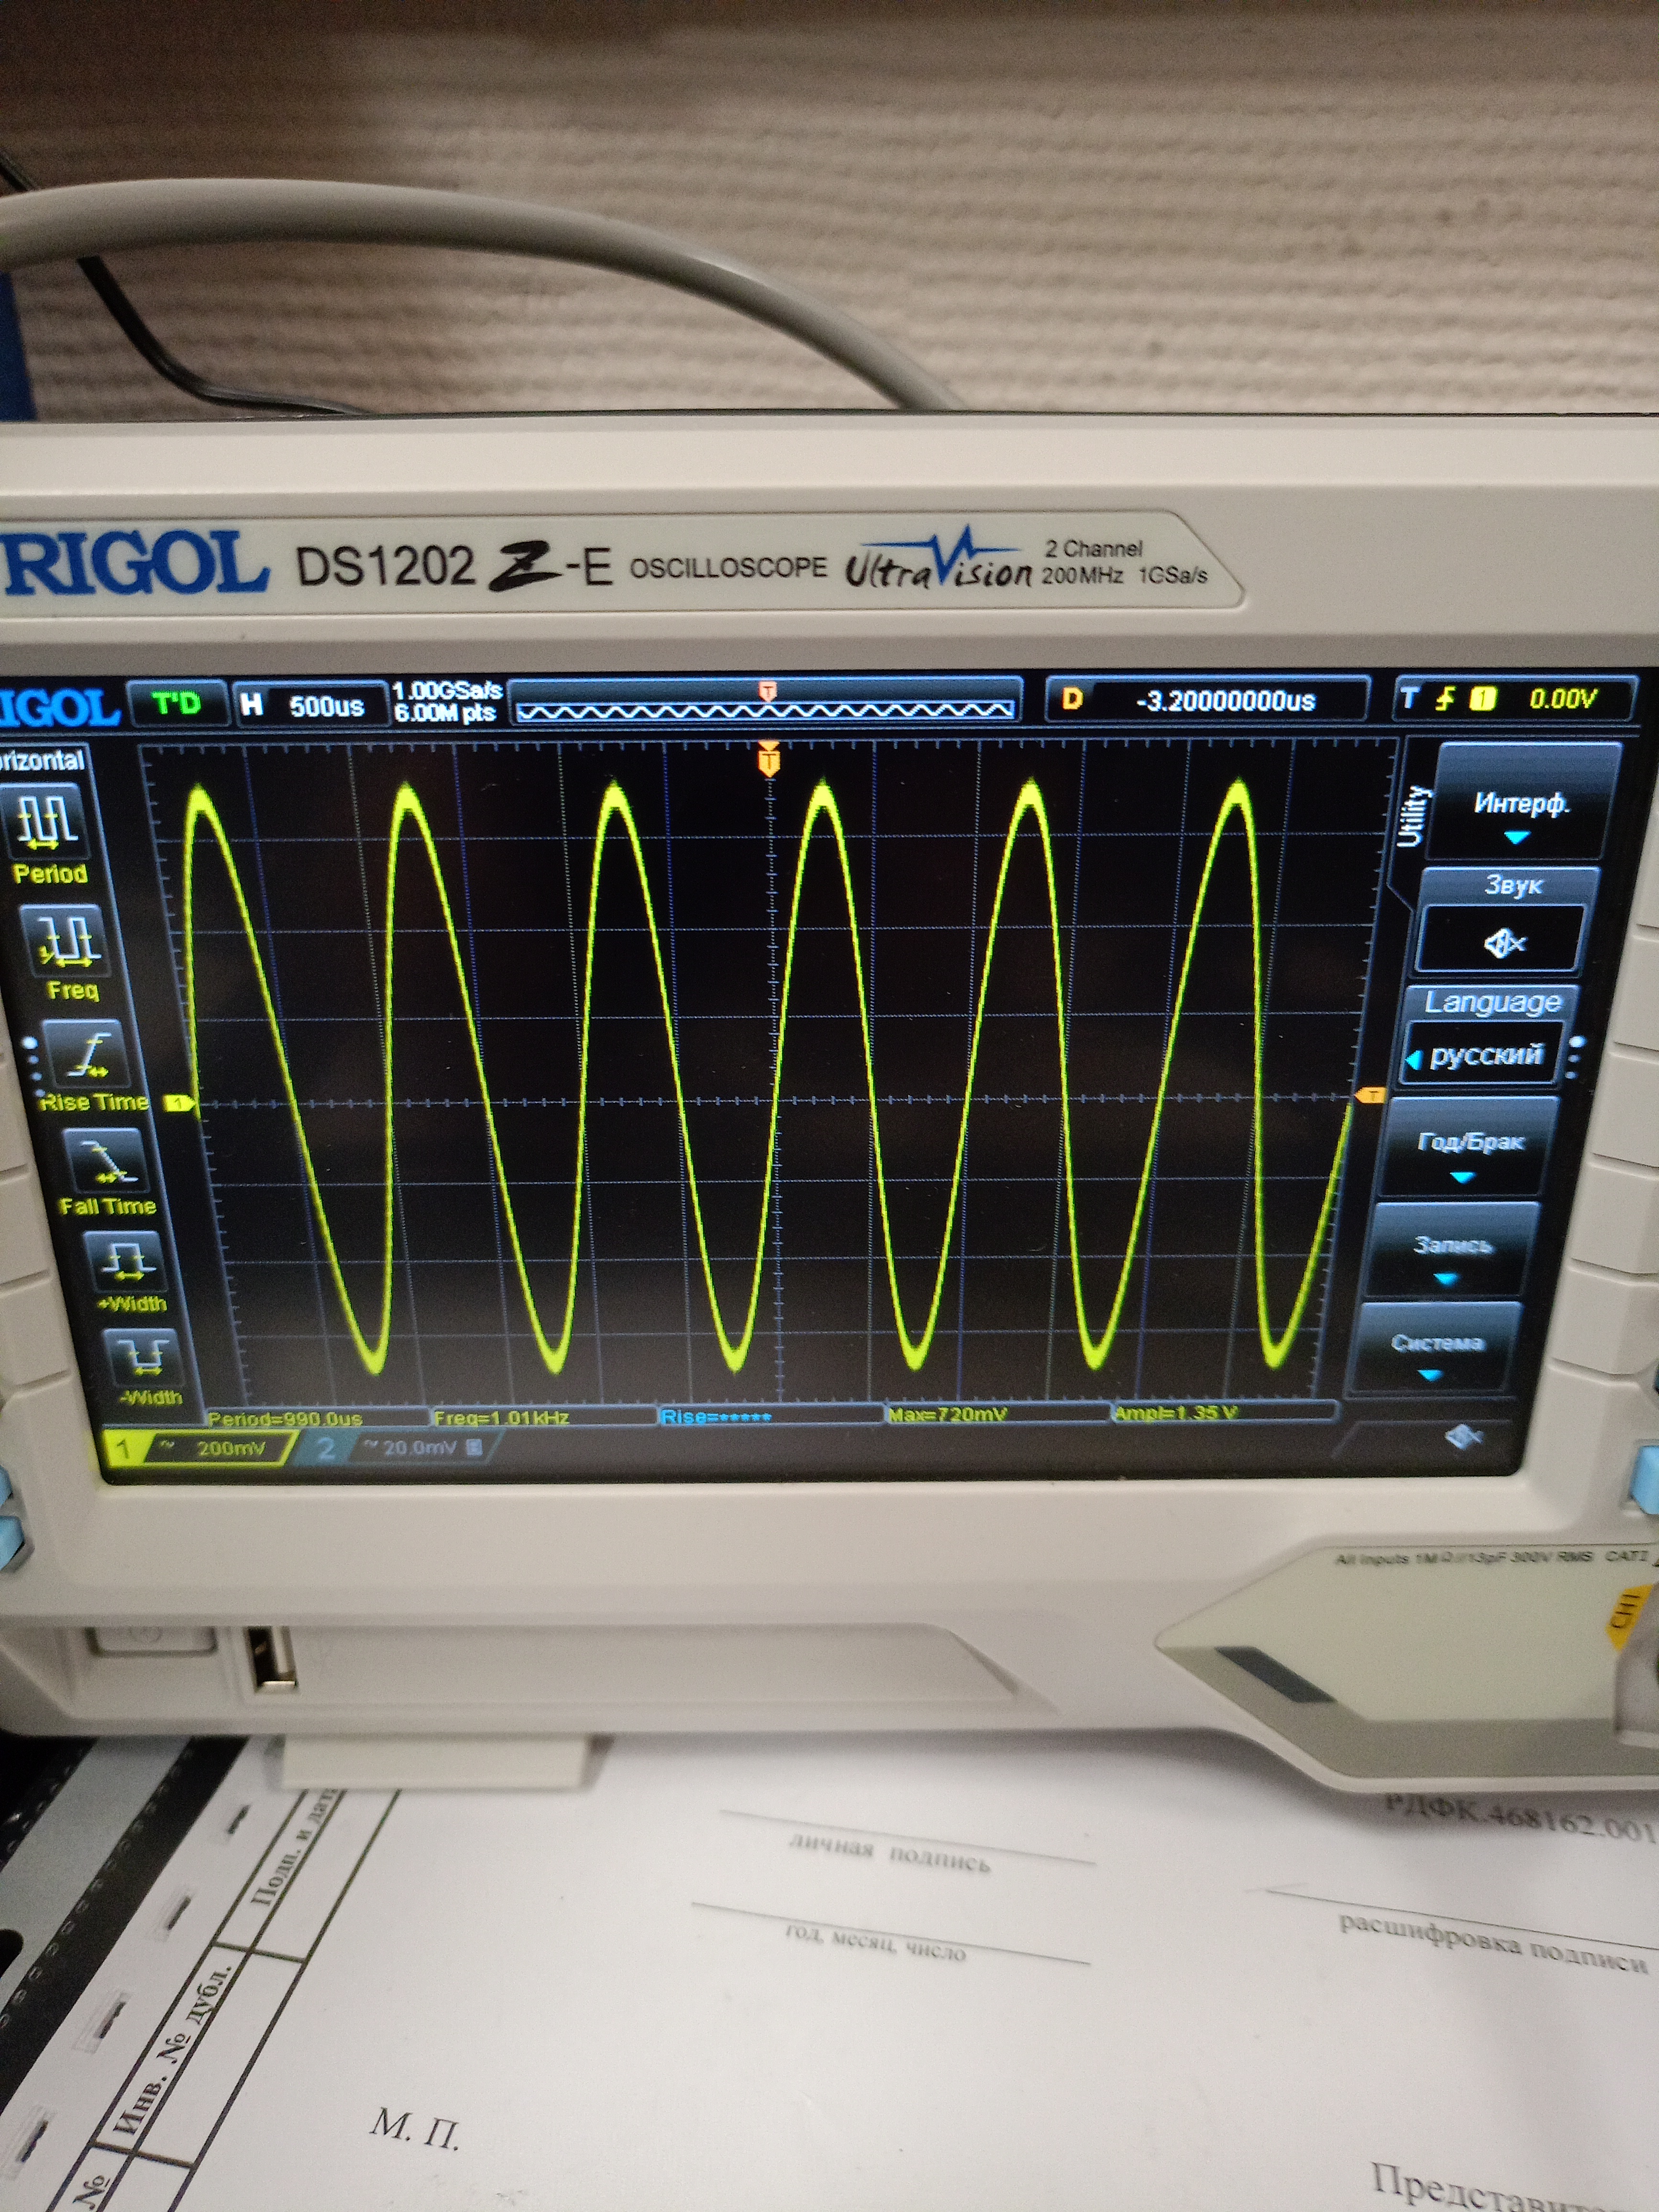Click the orange trigger position marker at top
The width and height of the screenshot is (1659, 2212).
[768, 760]
